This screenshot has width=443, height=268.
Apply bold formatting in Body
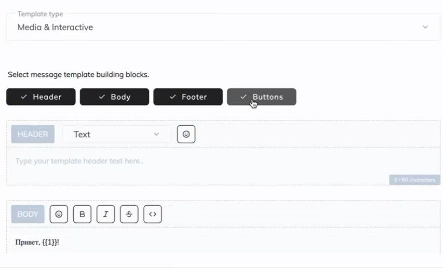tap(82, 214)
